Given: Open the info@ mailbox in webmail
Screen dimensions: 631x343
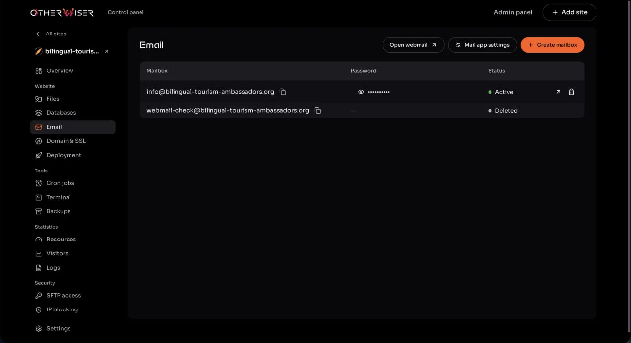Looking at the screenshot, I should pyautogui.click(x=558, y=92).
